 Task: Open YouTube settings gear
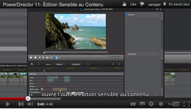151,104
